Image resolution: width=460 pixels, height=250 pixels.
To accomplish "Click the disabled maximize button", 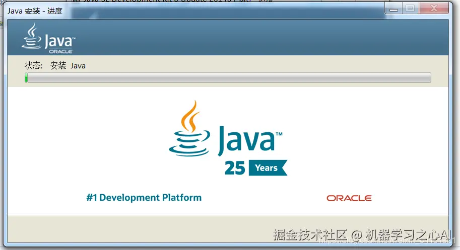I will pyautogui.click(x=411, y=9).
